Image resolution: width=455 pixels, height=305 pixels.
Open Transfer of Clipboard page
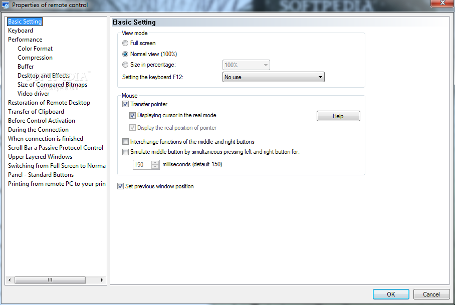(x=36, y=111)
